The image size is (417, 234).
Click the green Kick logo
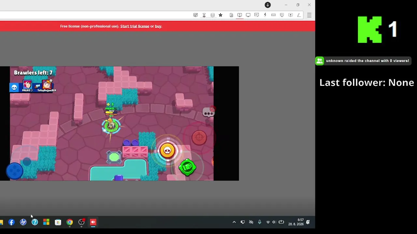pyautogui.click(x=370, y=30)
